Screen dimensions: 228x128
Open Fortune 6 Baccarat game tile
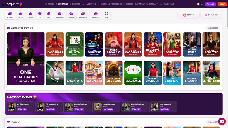pyautogui.click(x=192, y=73)
